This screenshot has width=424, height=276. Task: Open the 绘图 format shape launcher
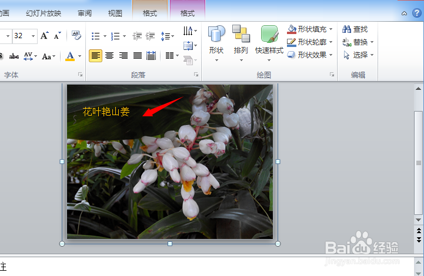332,75
